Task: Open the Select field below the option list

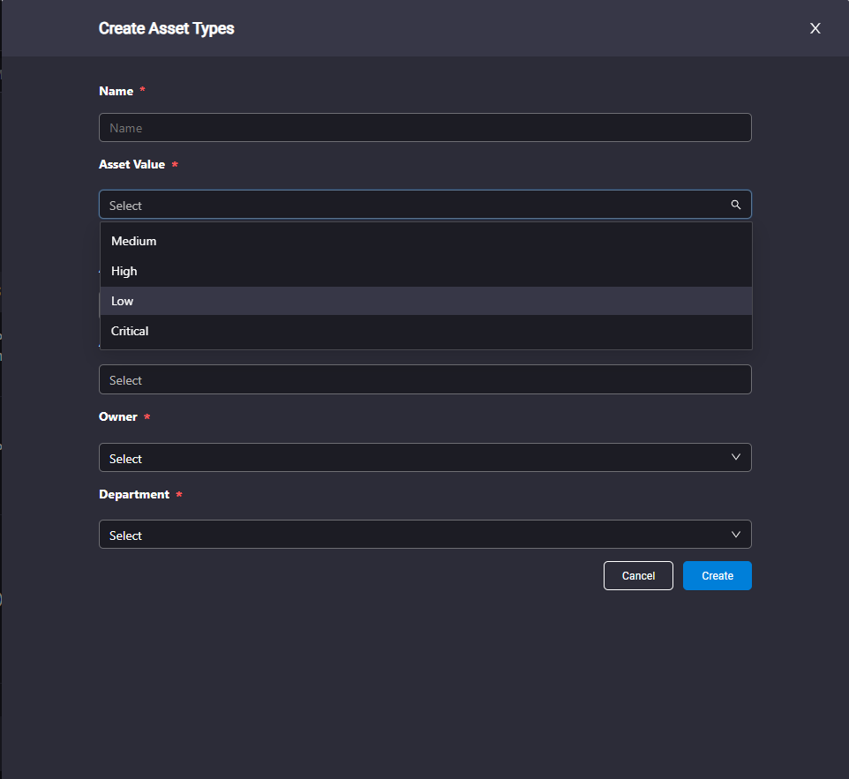Action: pos(425,379)
